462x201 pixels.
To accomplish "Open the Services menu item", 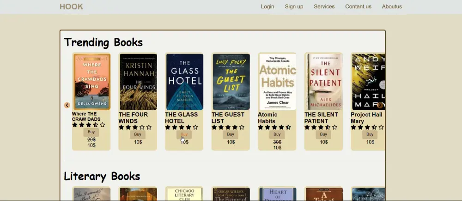I will point(324,6).
